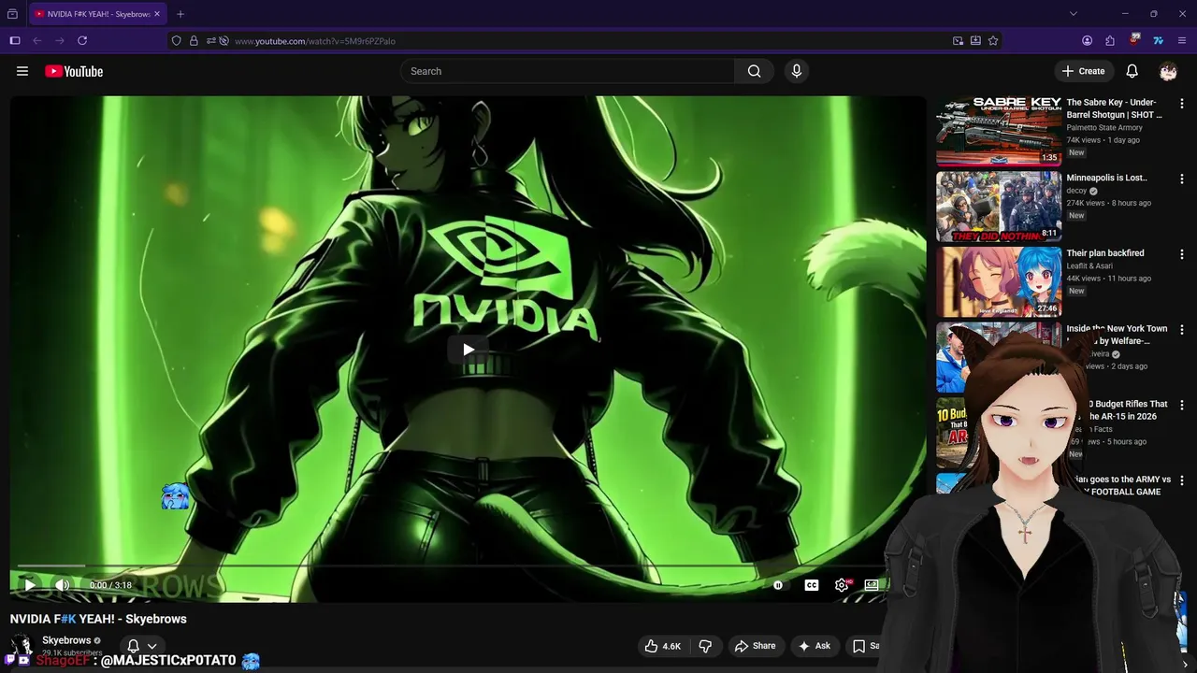The height and width of the screenshot is (673, 1197).
Task: Open Leaflit & Asari channel name
Action: [x=1090, y=266]
